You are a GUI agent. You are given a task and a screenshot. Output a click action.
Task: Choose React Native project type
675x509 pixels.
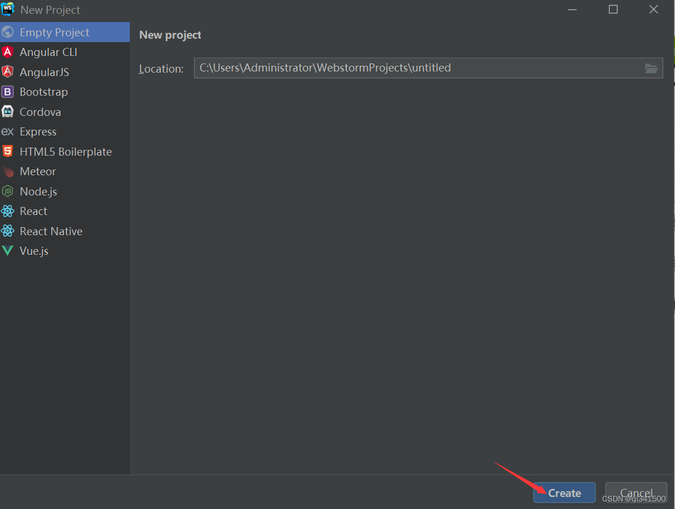click(65, 231)
